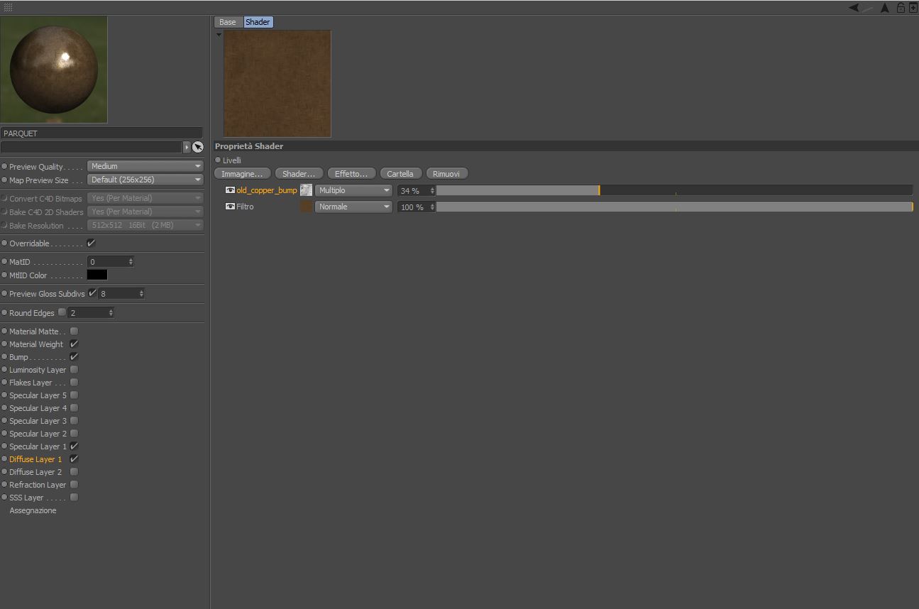The image size is (919, 609).
Task: Click the animation dot beside MtlID Color
Action: point(4,275)
